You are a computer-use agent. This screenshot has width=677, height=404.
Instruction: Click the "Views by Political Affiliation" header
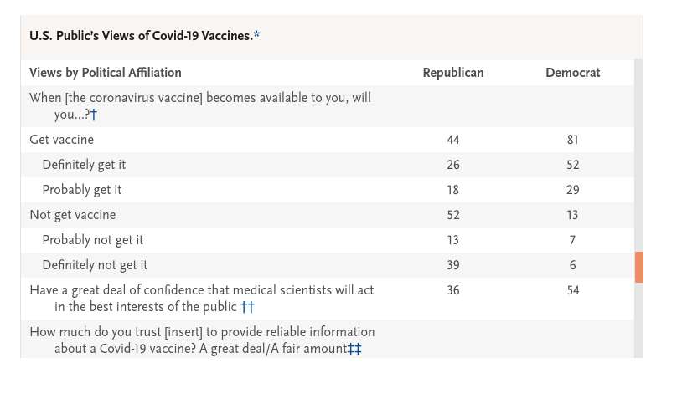click(106, 73)
